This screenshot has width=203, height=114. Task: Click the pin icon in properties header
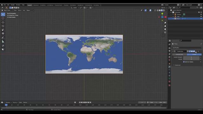click(x=201, y=44)
